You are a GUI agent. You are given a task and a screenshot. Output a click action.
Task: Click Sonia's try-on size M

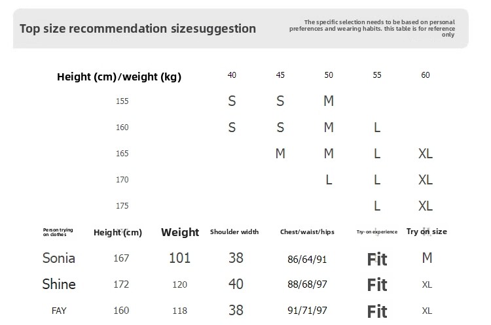[x=427, y=258]
